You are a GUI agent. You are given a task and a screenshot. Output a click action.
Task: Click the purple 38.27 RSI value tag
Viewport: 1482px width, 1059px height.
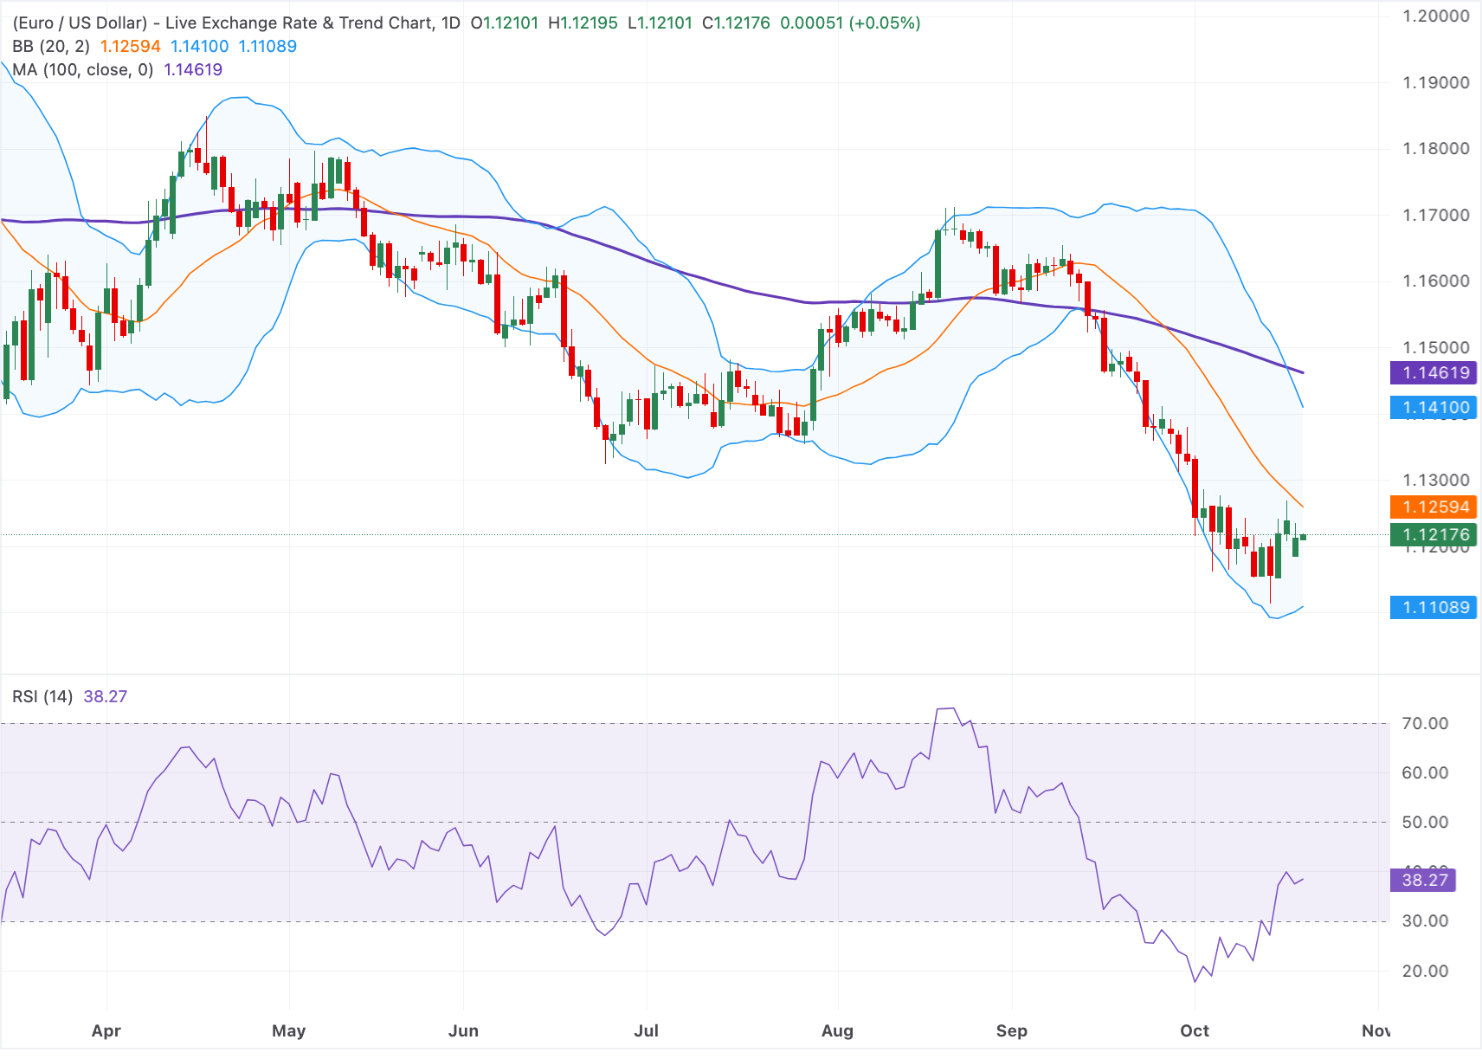click(1423, 881)
